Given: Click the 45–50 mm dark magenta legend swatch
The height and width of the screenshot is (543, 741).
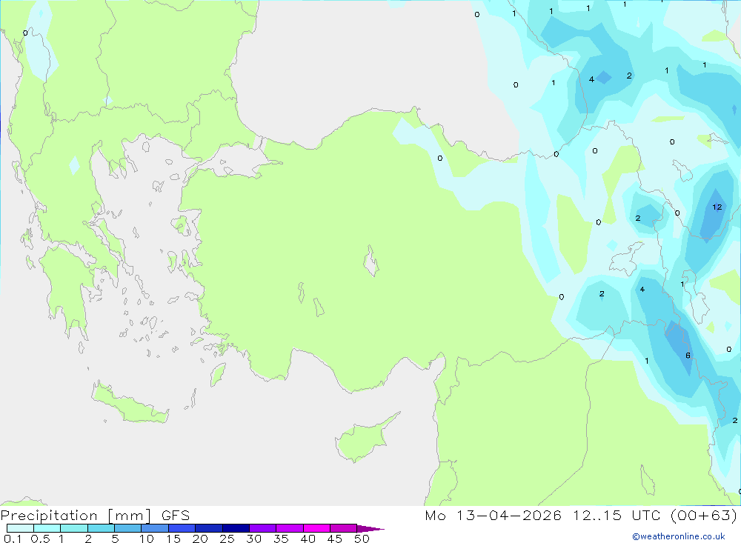Looking at the screenshot, I should tap(344, 528).
